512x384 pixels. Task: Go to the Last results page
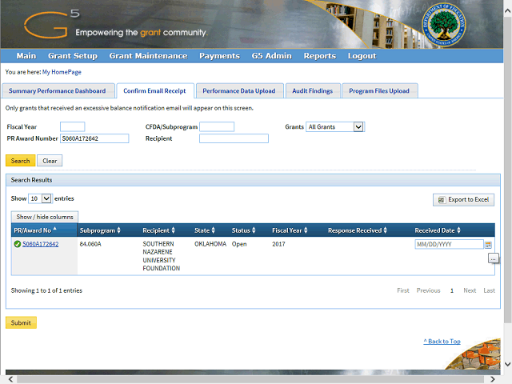tap(489, 290)
